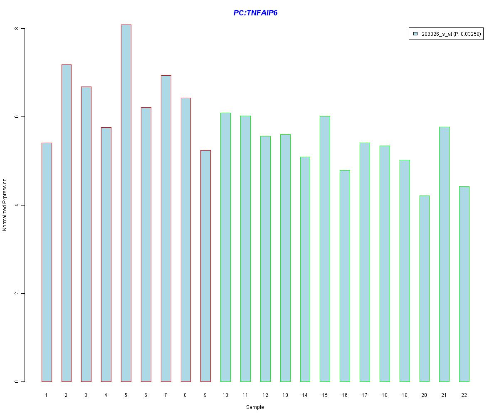Select the last red-outlined bar, sample 9
The height and width of the screenshot is (416, 499).
pyautogui.click(x=205, y=266)
